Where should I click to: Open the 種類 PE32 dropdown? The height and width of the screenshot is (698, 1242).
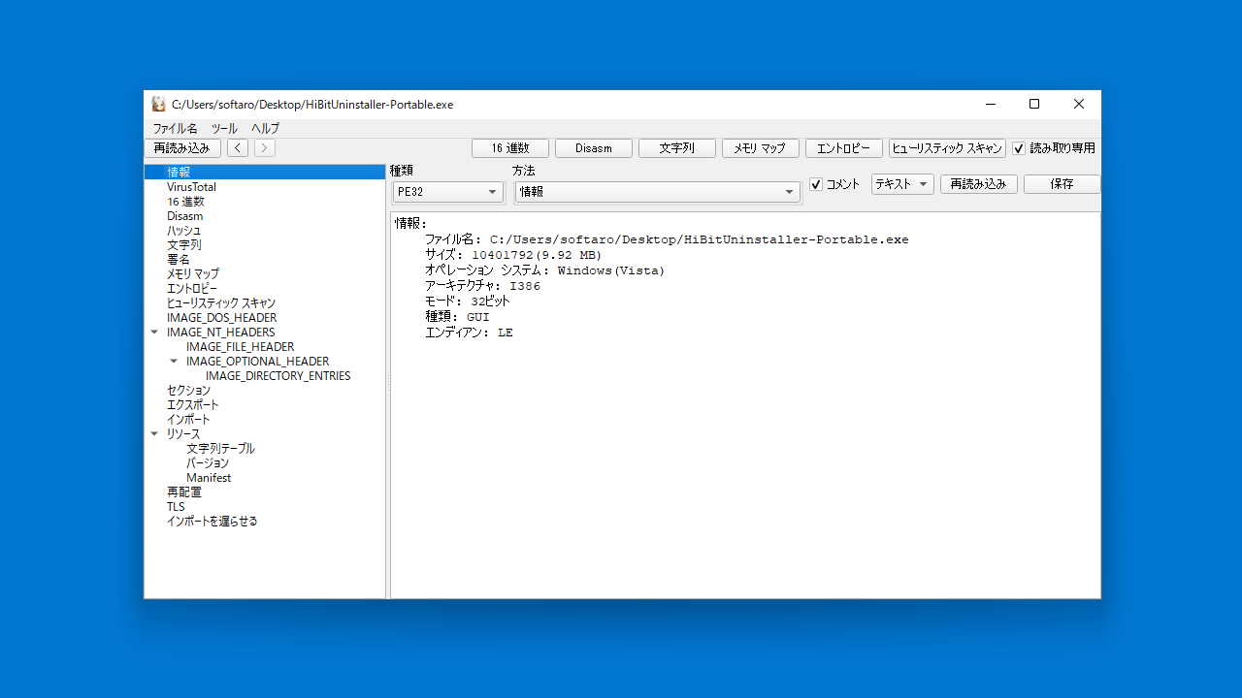[448, 192]
